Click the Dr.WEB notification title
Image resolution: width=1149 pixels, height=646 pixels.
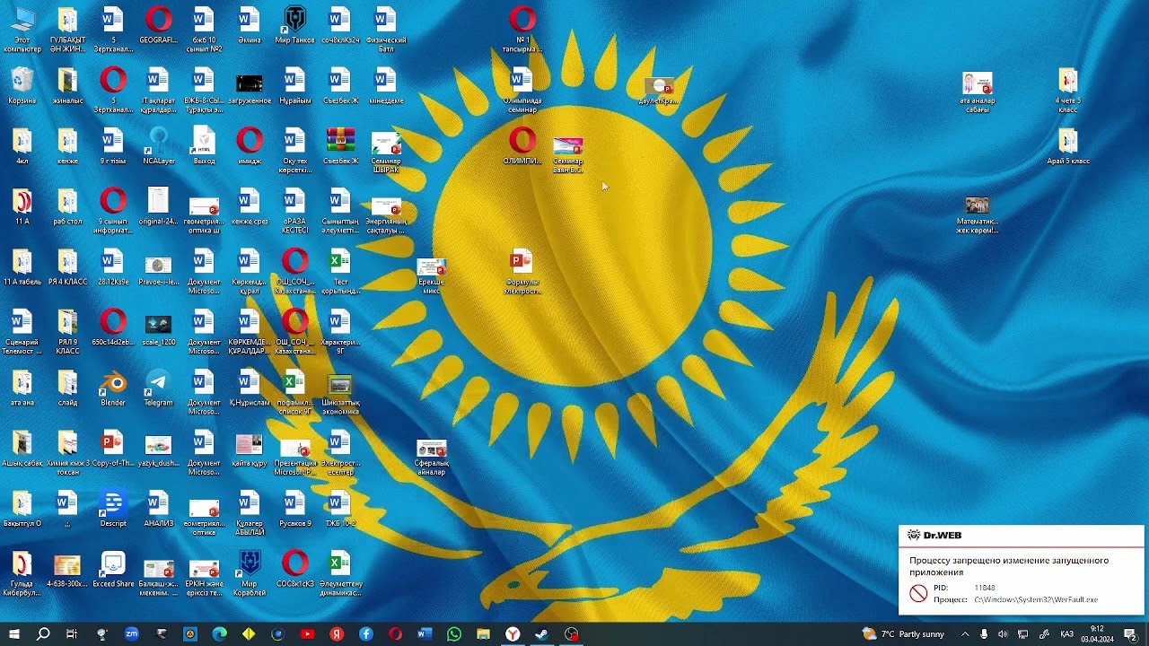pos(942,536)
